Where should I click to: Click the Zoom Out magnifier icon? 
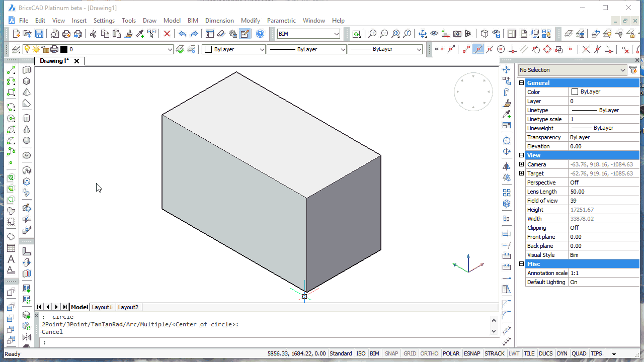384,34
